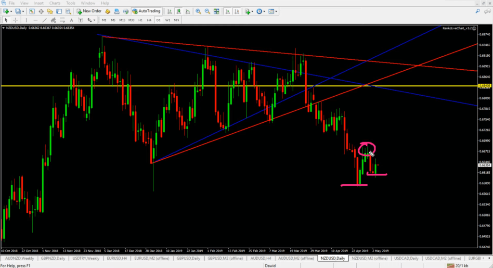The width and height of the screenshot is (493, 268).
Task: Click the connection status bars indicator
Action: 451,265
